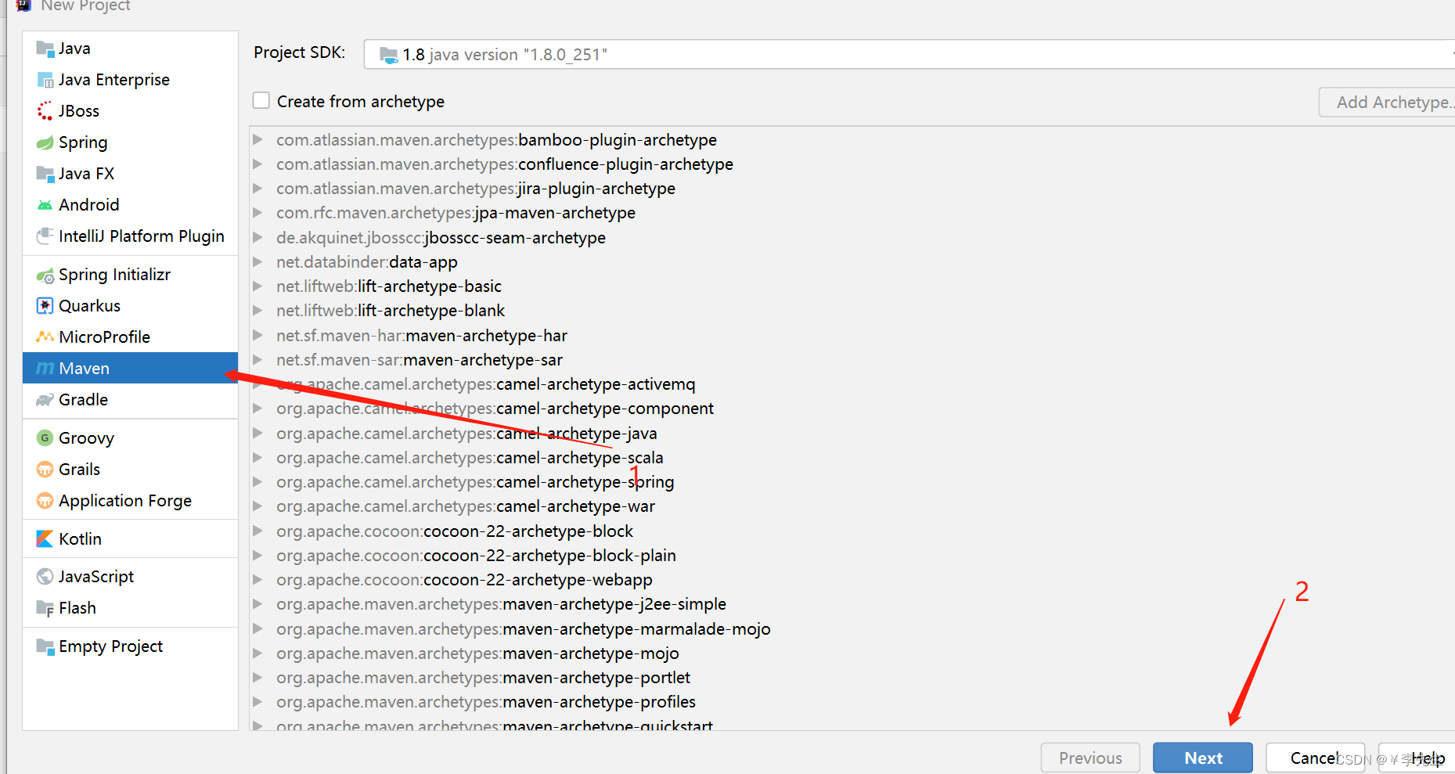The image size is (1455, 774).
Task: Select Empty Project label
Action: (x=110, y=646)
